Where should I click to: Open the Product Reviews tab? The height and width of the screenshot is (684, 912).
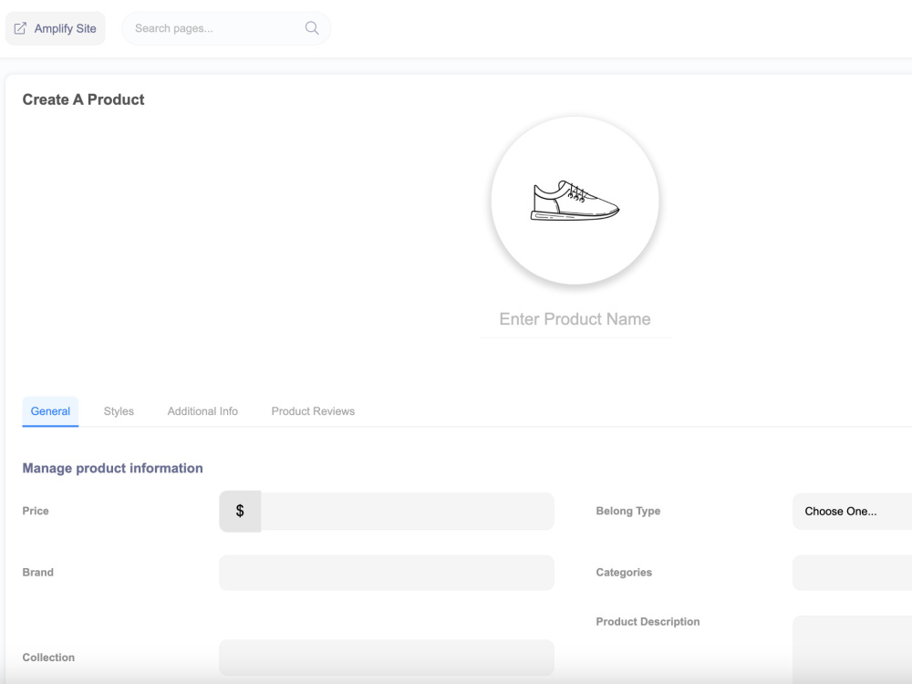(x=312, y=411)
